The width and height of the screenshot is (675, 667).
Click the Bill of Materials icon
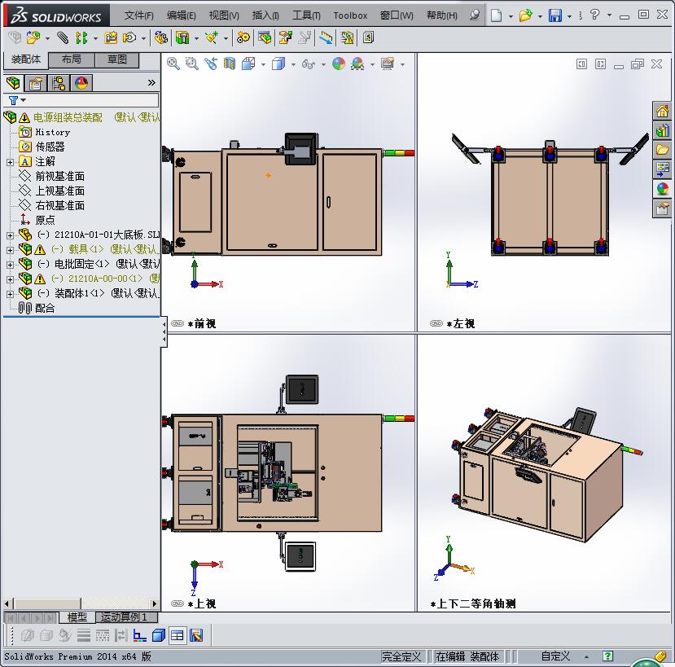tap(265, 38)
